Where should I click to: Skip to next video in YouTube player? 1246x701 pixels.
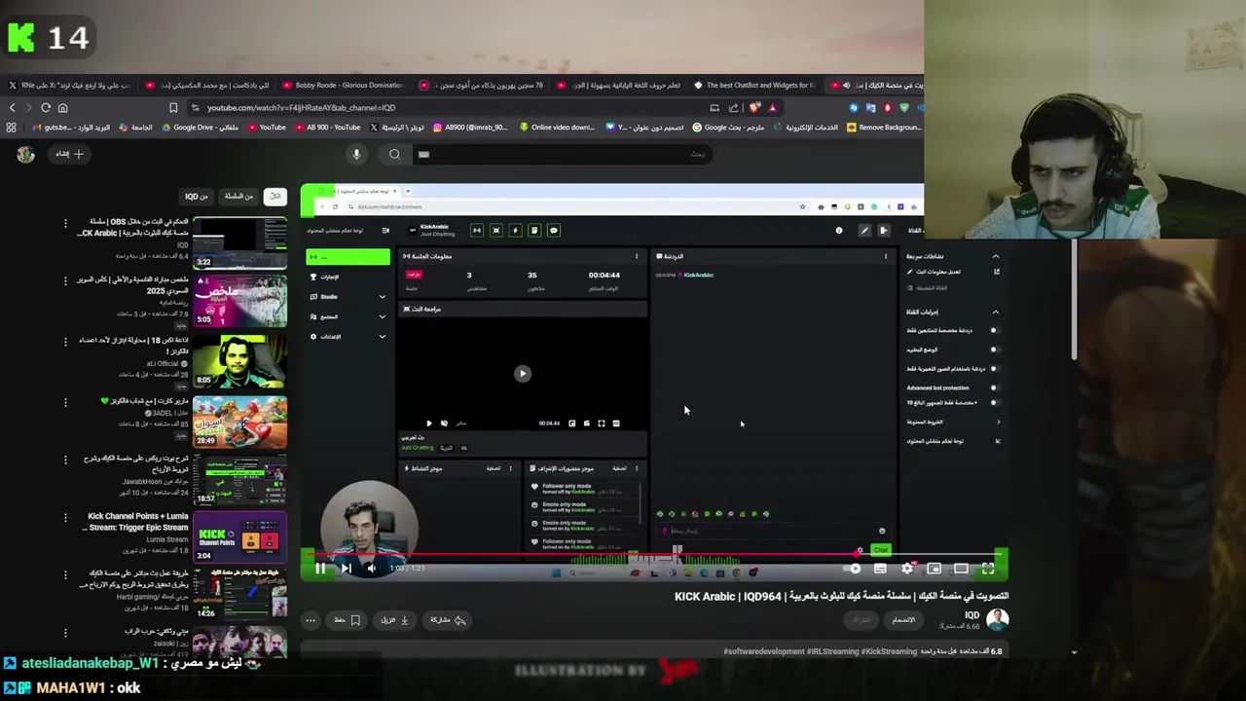tap(346, 569)
